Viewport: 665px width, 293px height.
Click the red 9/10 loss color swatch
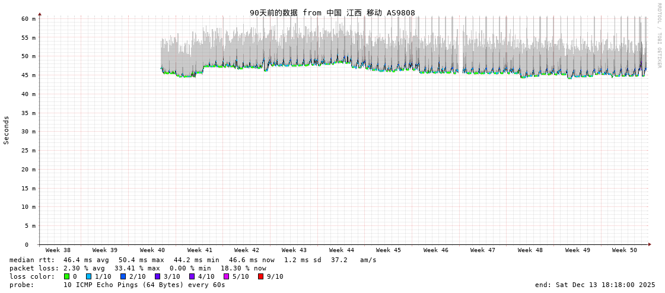click(260, 276)
